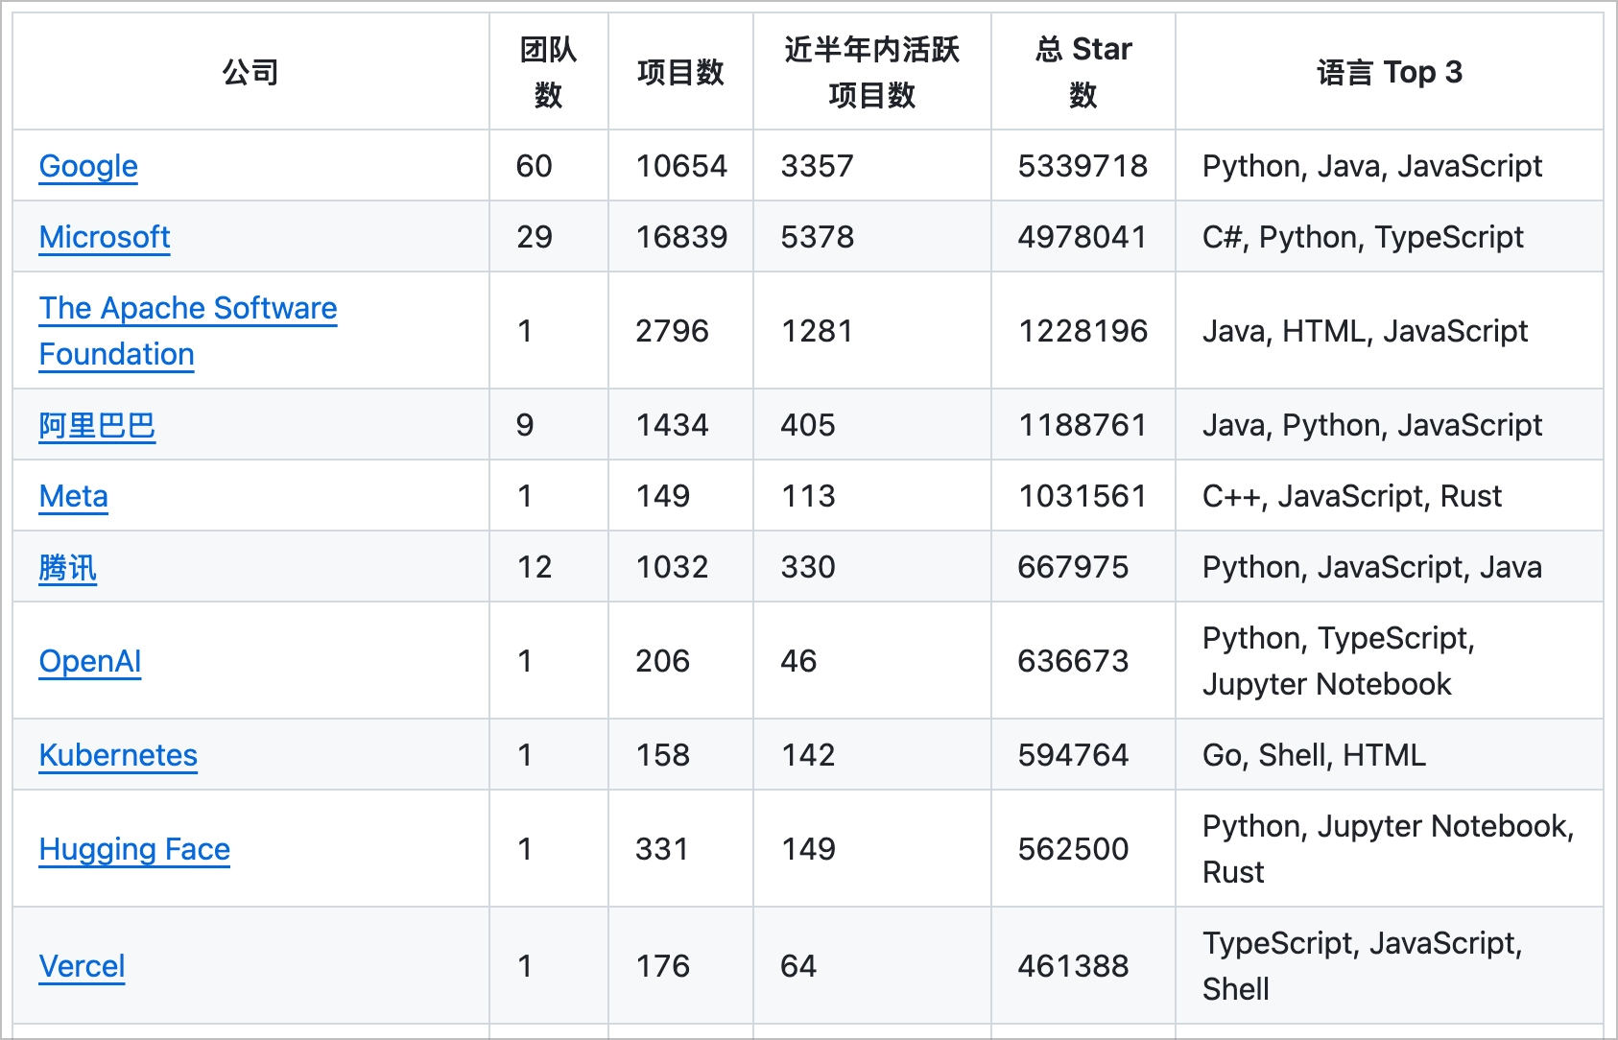Open the Kubernetes link
The height and width of the screenshot is (1040, 1618).
pyautogui.click(x=118, y=755)
